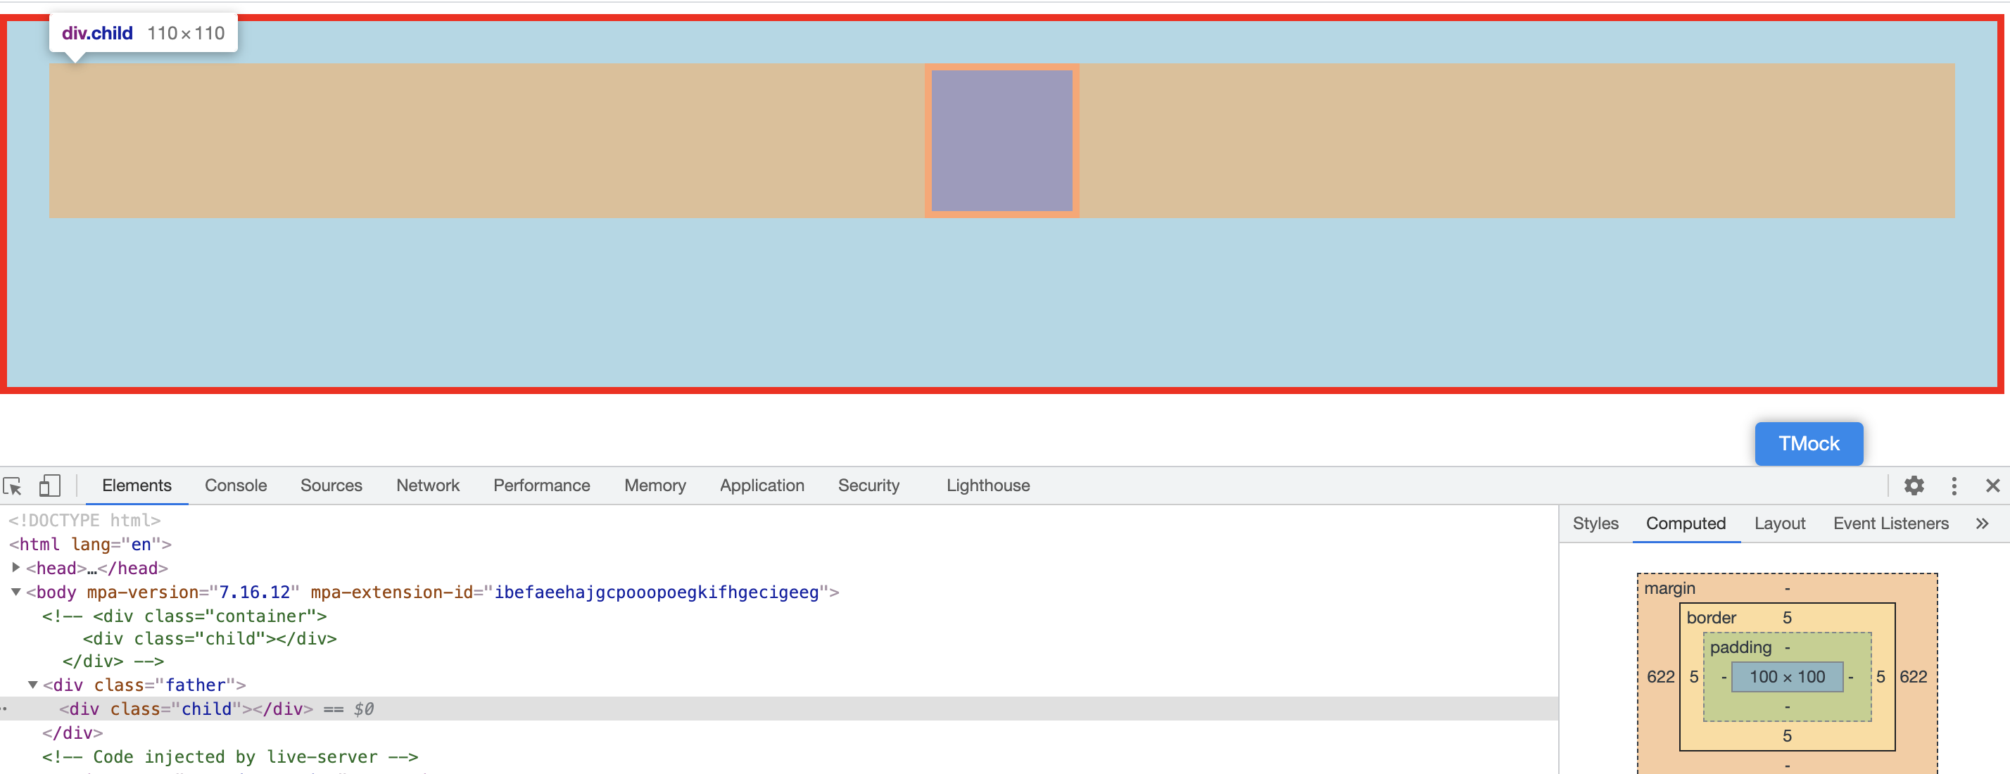Open the Layout sidebar tab
This screenshot has width=2010, height=774.
click(1779, 524)
